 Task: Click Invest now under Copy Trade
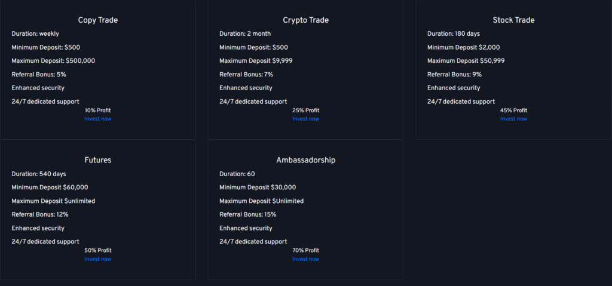(97, 119)
